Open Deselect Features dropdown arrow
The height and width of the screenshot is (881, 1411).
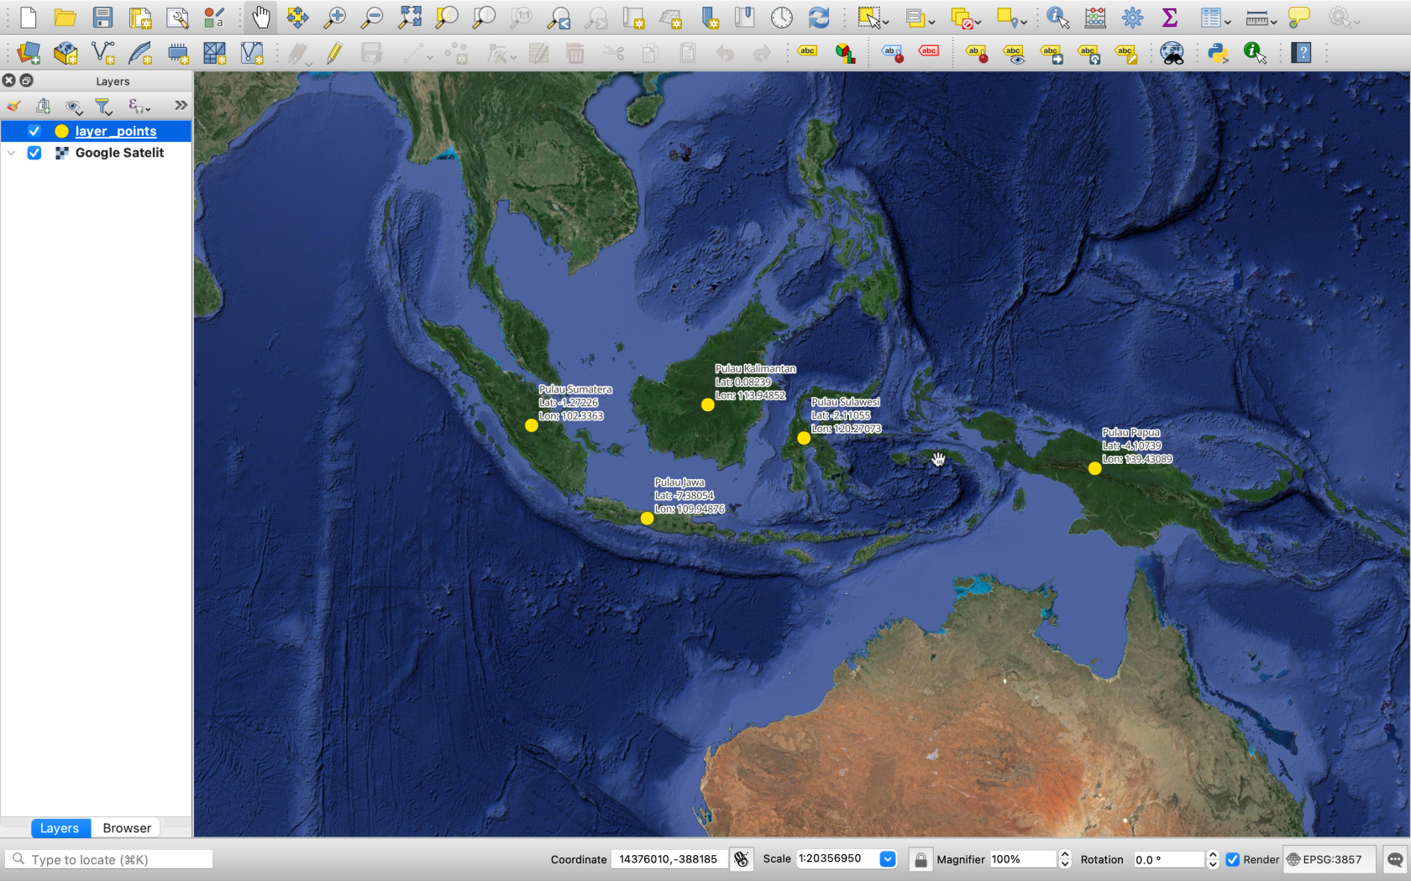click(x=978, y=22)
